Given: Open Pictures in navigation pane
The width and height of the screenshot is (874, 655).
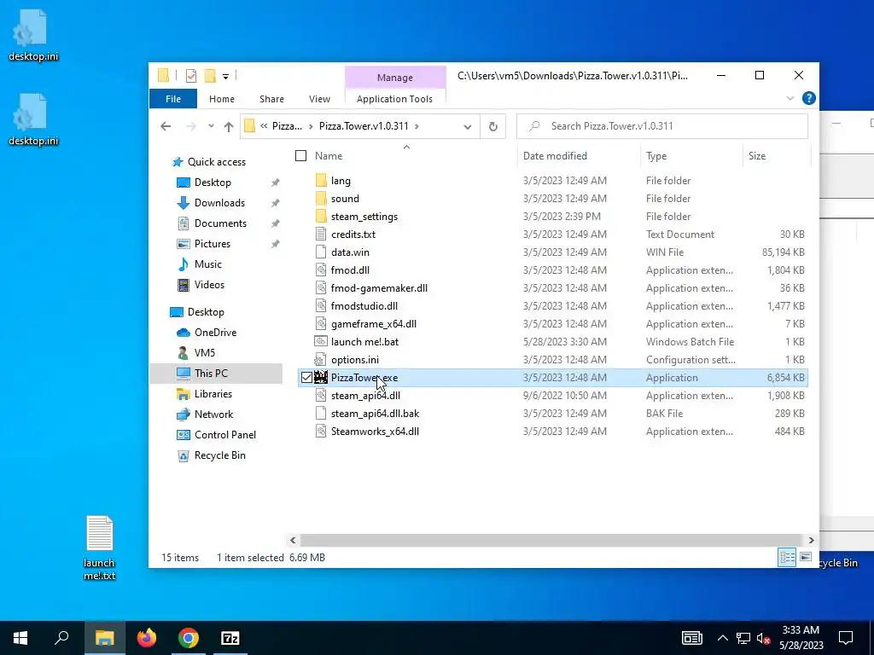Looking at the screenshot, I should click(x=213, y=244).
